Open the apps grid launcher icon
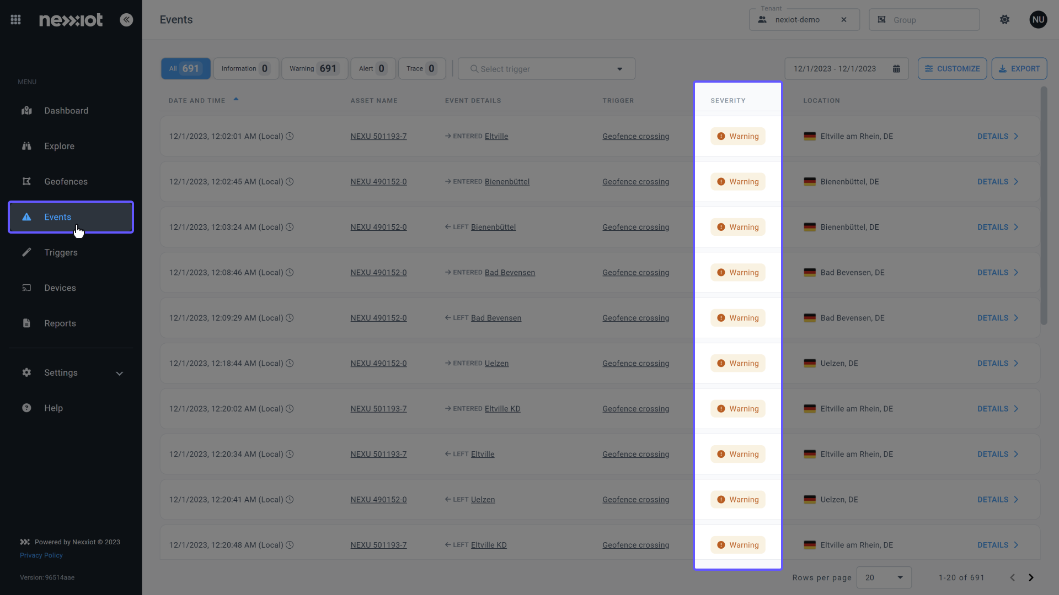This screenshot has height=595, width=1059. click(x=15, y=20)
